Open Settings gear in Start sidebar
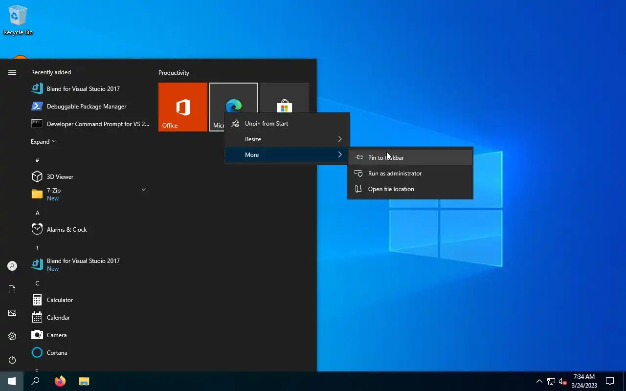626x391 pixels. pos(12,336)
